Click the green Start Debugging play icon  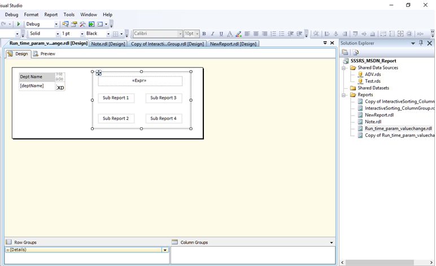[x=19, y=24]
